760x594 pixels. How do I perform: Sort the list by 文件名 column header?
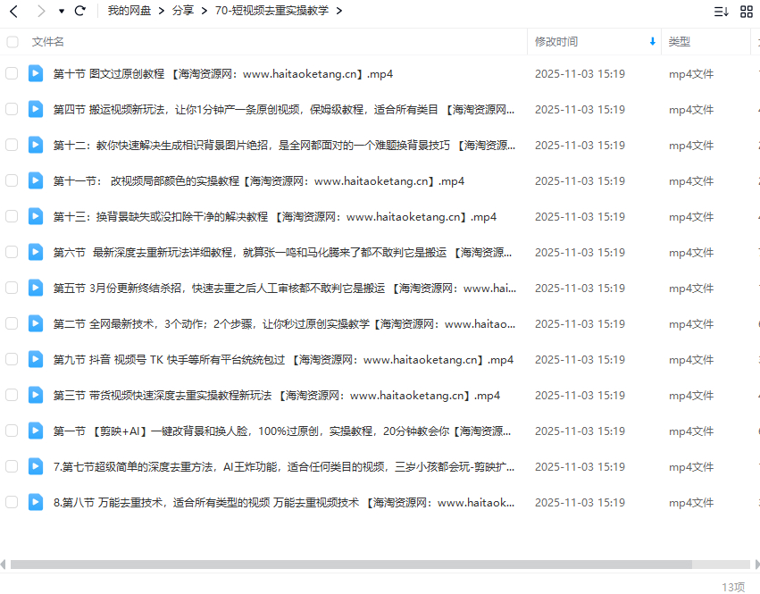[48, 42]
